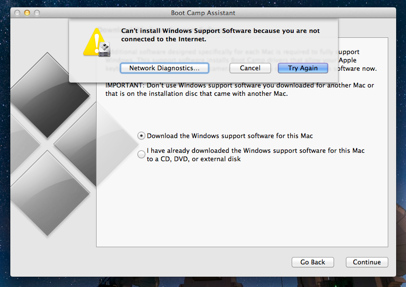Close the Boot Camp Assistant window
The height and width of the screenshot is (287, 406).
coord(17,13)
